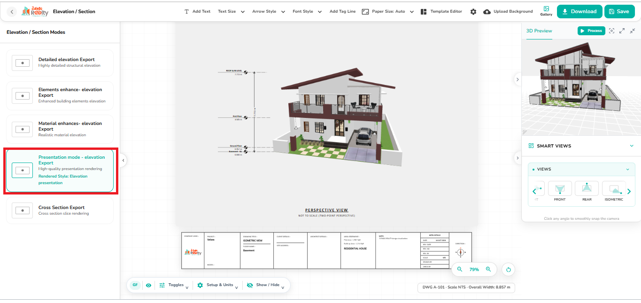The width and height of the screenshot is (641, 303).
Task: Click the Zuendo Realty logo in title block
Action: click(x=193, y=252)
